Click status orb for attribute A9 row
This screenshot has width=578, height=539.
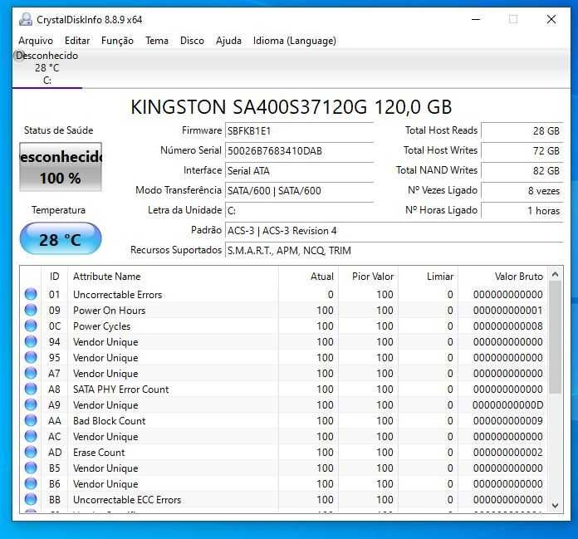pyautogui.click(x=31, y=404)
